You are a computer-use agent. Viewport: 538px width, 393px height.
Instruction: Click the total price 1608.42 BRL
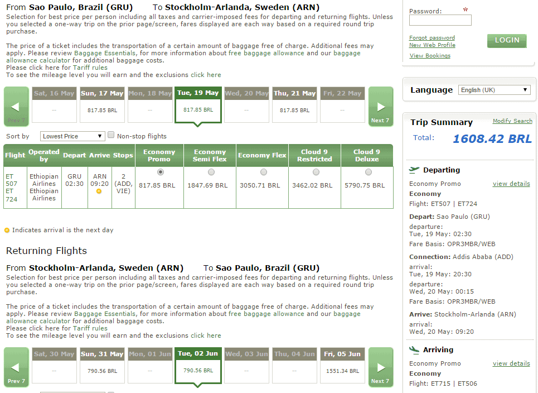pyautogui.click(x=492, y=139)
